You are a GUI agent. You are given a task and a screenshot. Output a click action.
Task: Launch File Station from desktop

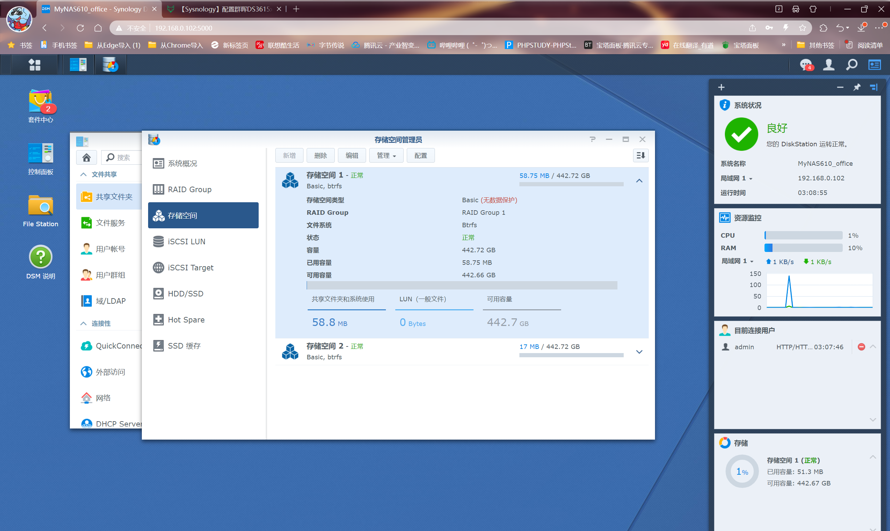40,210
